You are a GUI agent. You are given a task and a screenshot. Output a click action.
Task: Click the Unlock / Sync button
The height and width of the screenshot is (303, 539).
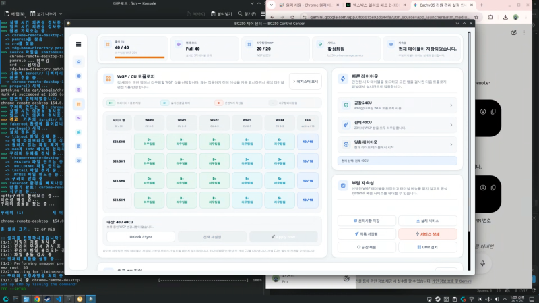pos(141,237)
